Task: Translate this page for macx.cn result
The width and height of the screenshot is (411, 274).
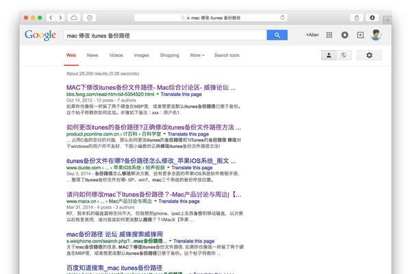Action: click(x=179, y=201)
